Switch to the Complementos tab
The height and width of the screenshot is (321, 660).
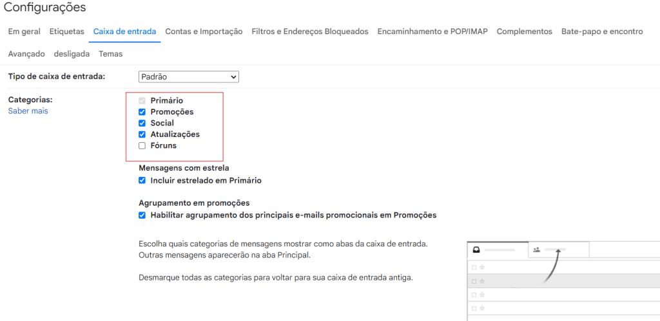pos(525,32)
